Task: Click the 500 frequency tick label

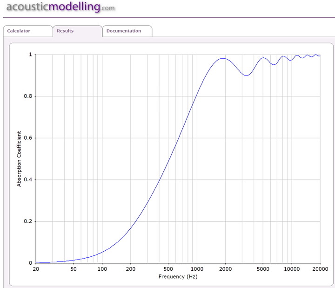Action: click(168, 269)
